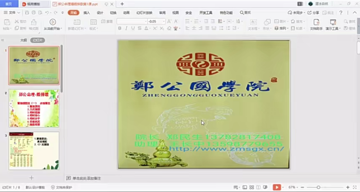Open Print Preview from quick toolbar
Image resolution: width=360 pixels, height=192 pixels.
[40, 13]
